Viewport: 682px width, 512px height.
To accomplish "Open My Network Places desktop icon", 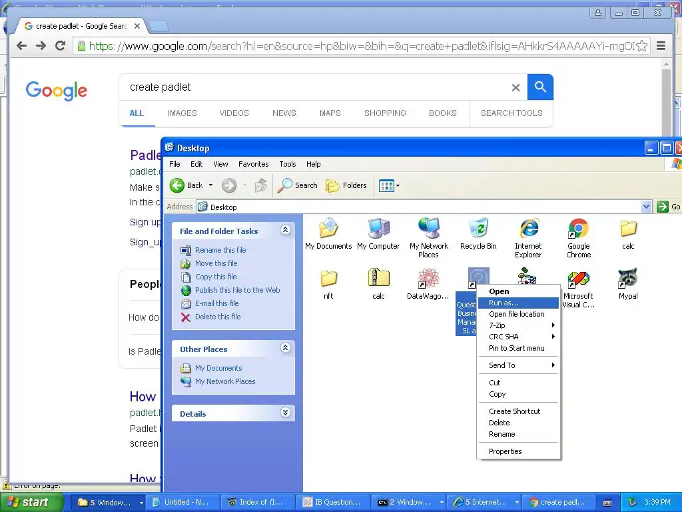I will (x=428, y=238).
